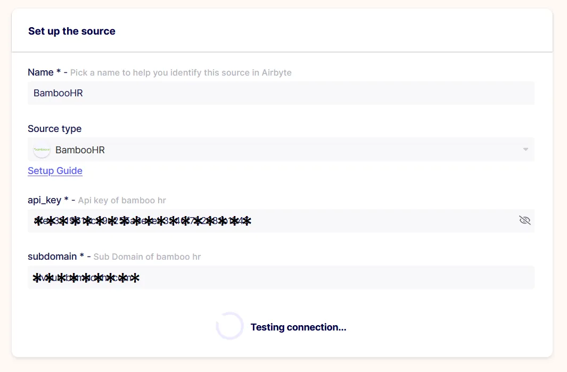Click the subdomain field label

tap(52, 257)
